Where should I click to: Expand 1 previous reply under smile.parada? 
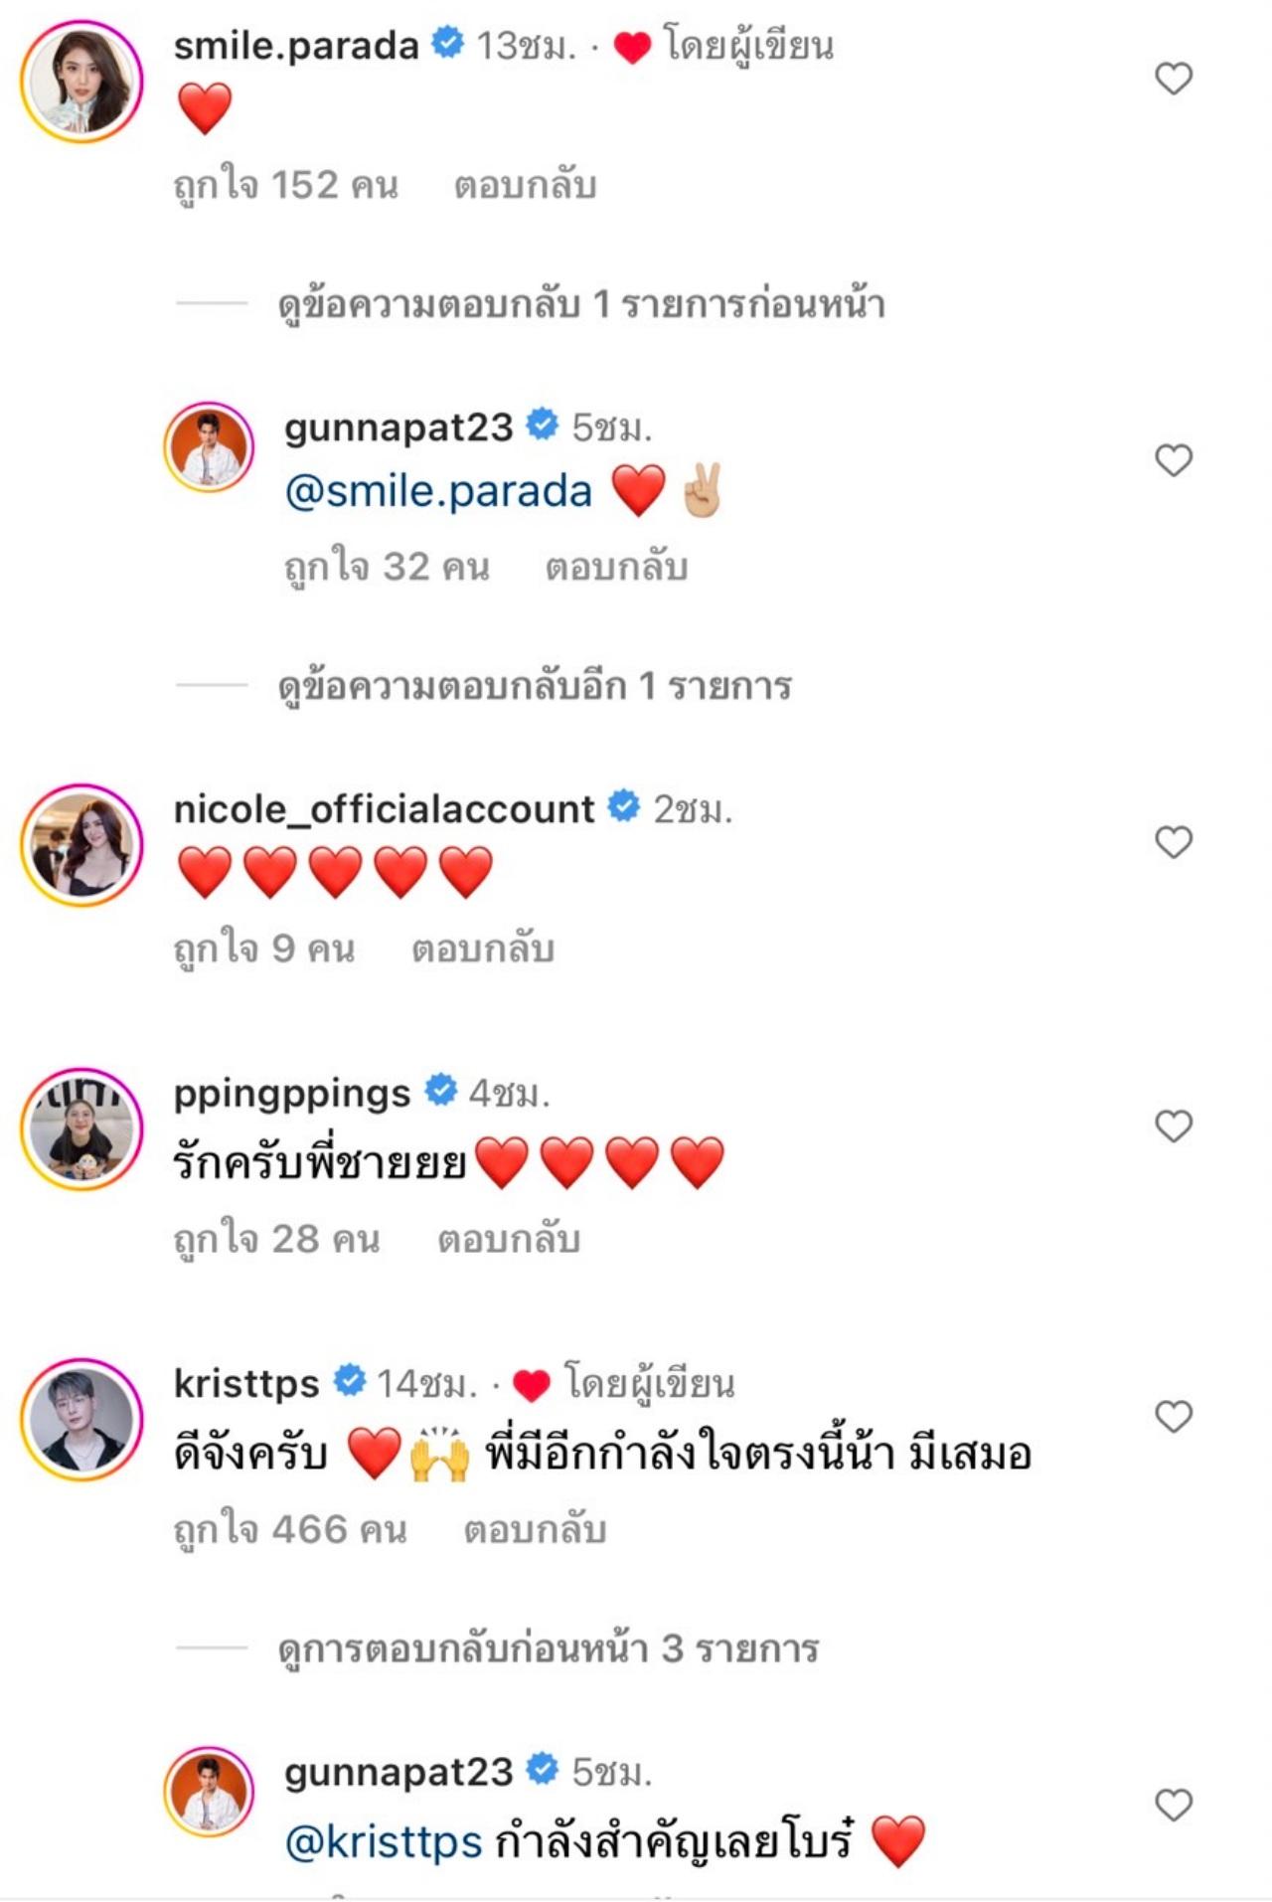580,304
